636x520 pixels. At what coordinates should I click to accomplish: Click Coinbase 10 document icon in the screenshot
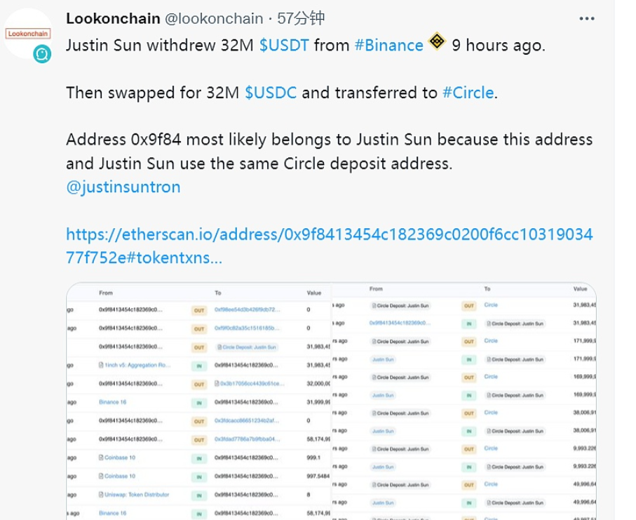[102, 458]
